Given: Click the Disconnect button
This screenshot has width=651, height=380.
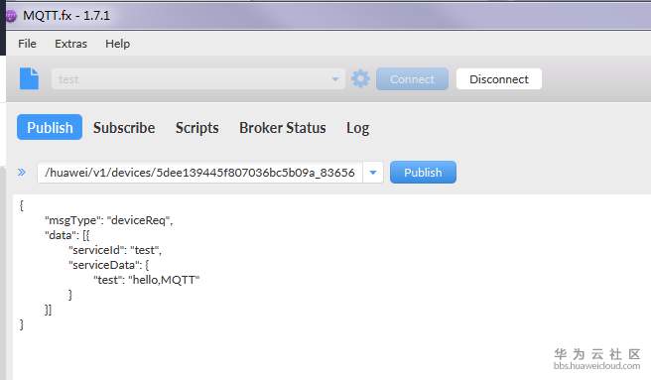Looking at the screenshot, I should tap(499, 79).
